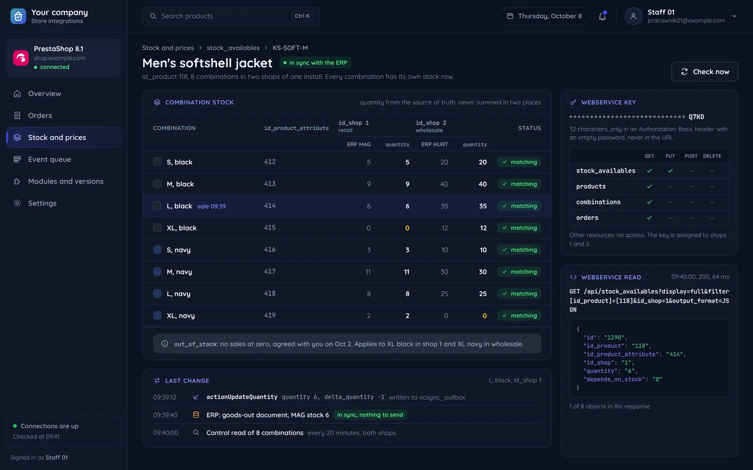This screenshot has height=470, width=753.
Task: Go to Modules and versions
Action: coord(64,181)
